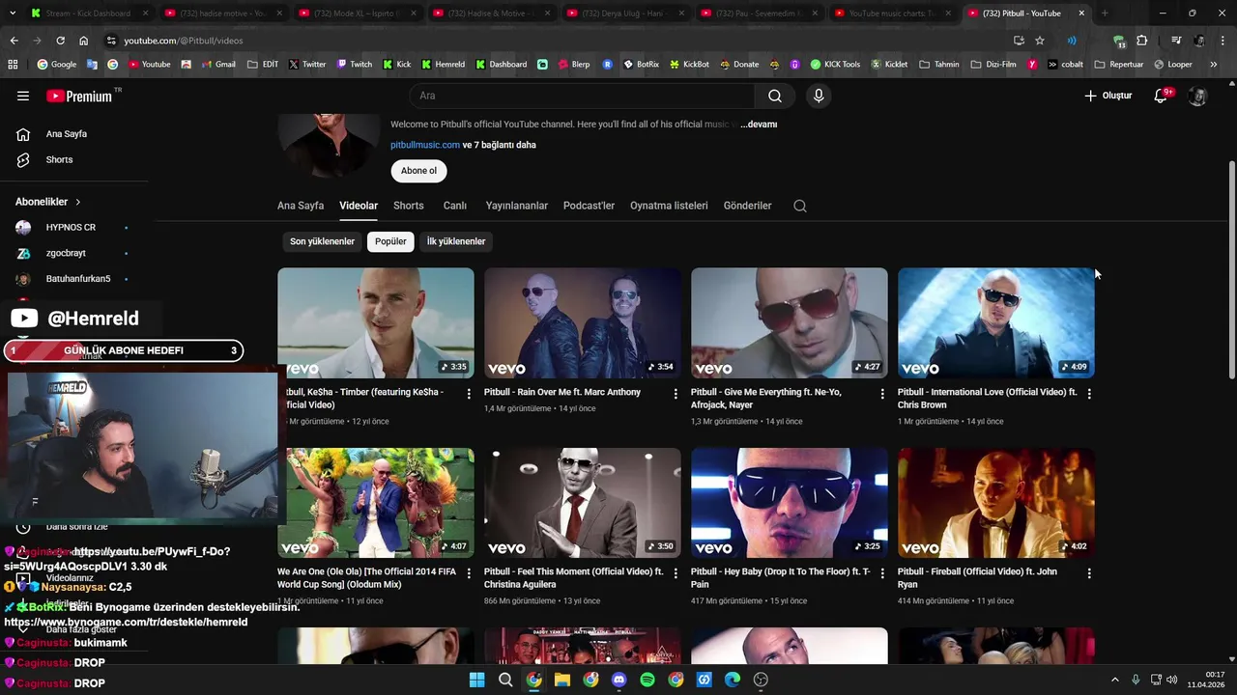Image resolution: width=1237 pixels, height=695 pixels.
Task: Open options for Give Me Everything video
Action: click(x=882, y=394)
